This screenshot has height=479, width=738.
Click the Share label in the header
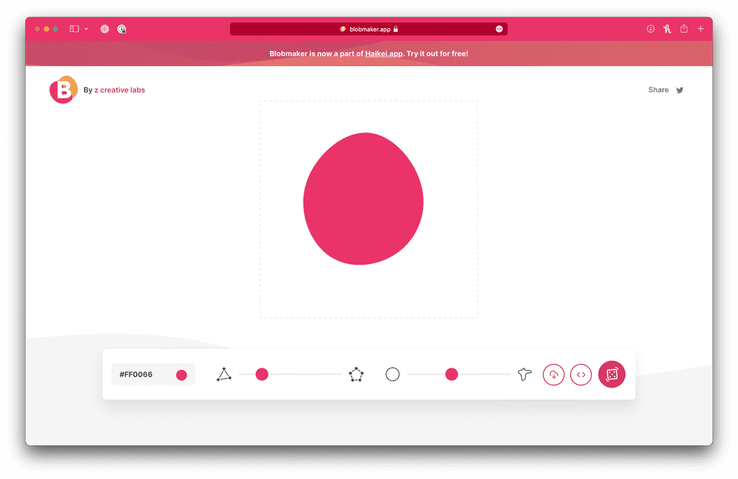point(658,89)
